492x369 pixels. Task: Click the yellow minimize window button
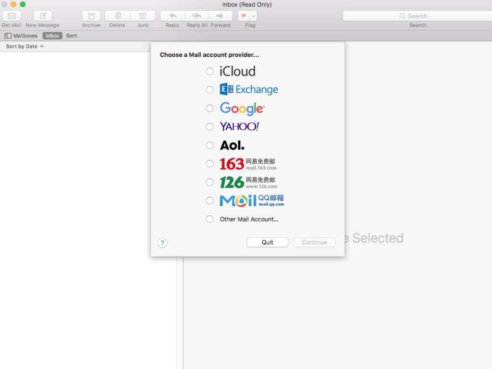pyautogui.click(x=13, y=4)
